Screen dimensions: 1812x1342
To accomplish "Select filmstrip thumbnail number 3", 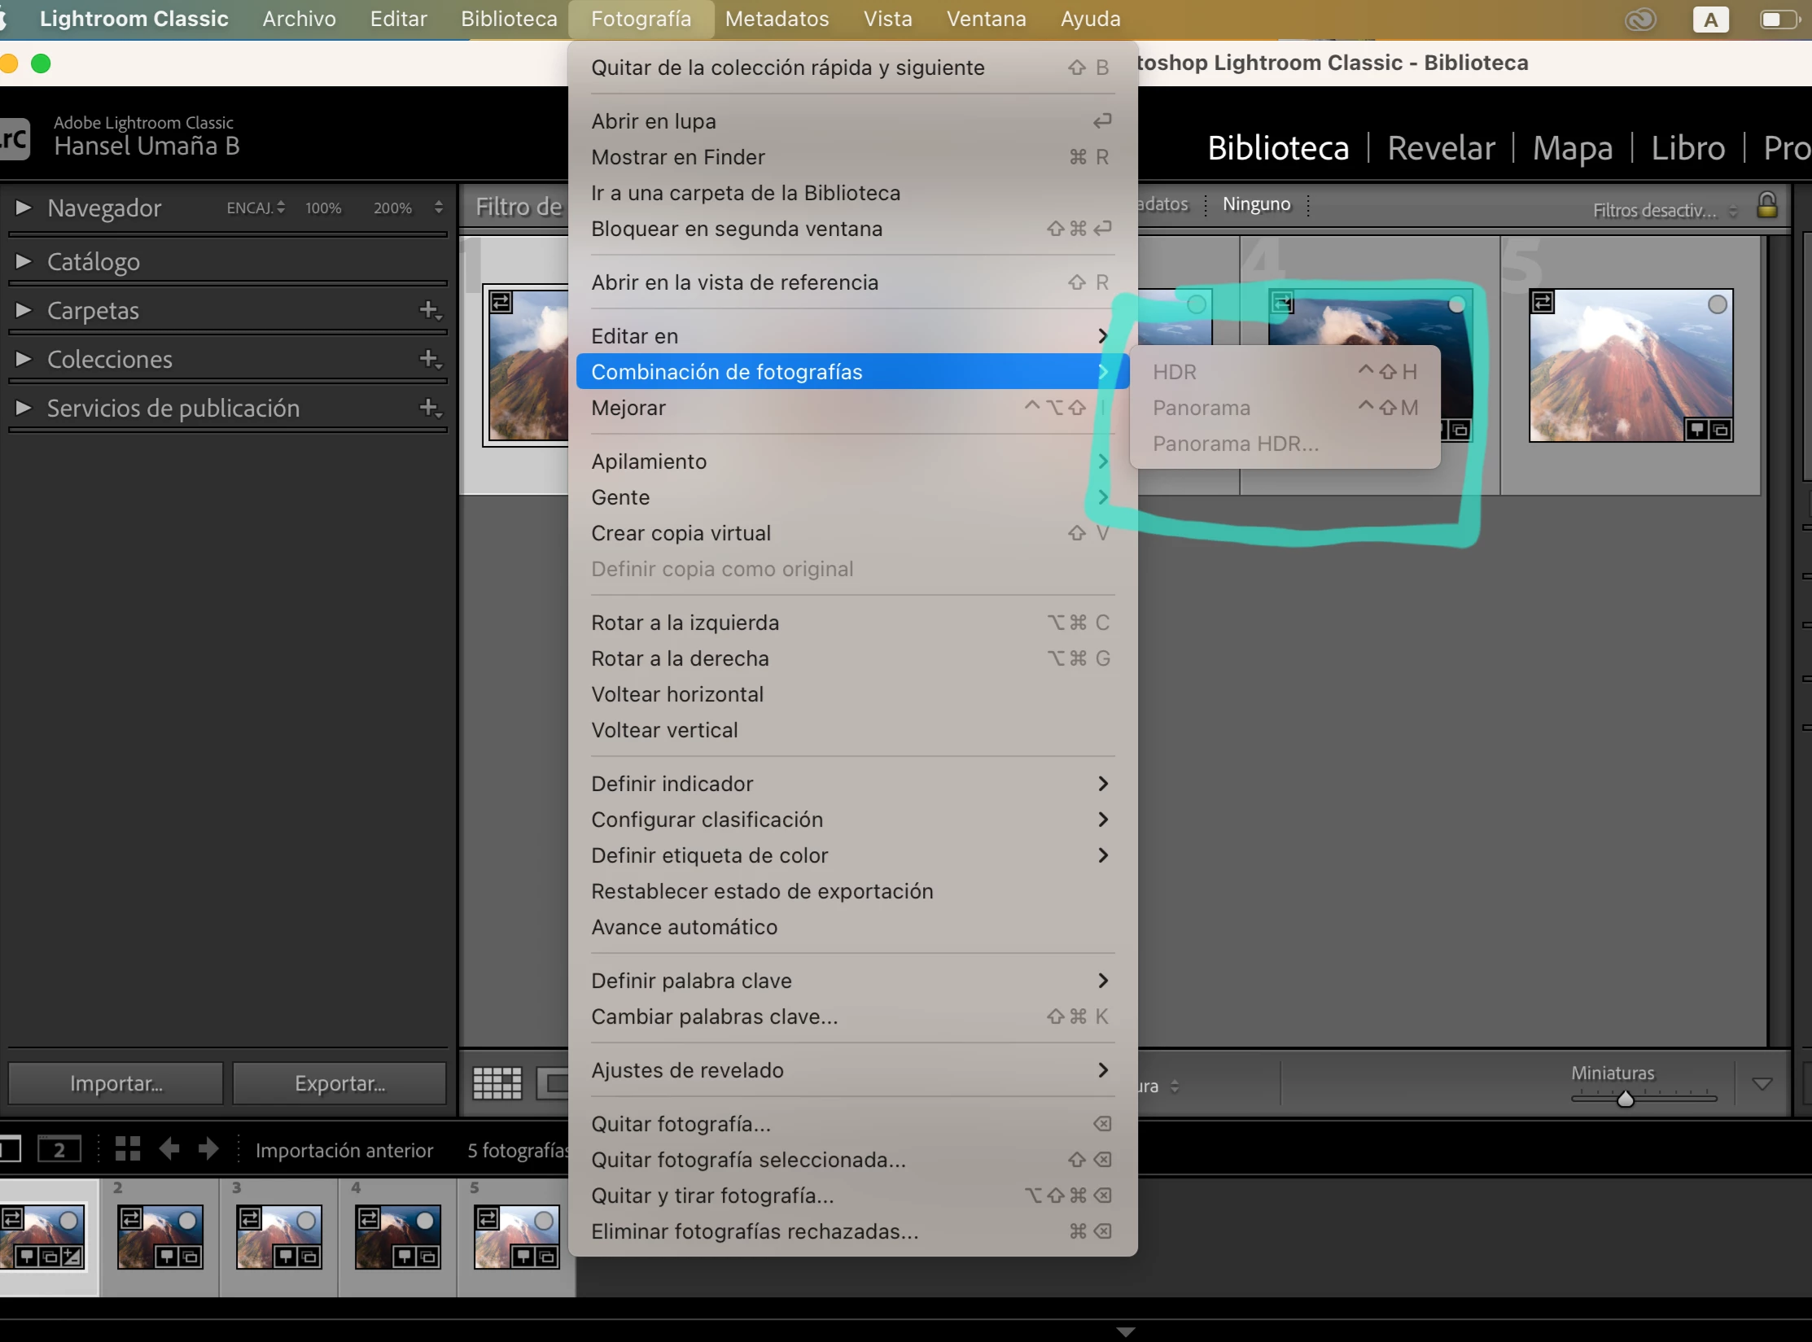I will point(278,1236).
